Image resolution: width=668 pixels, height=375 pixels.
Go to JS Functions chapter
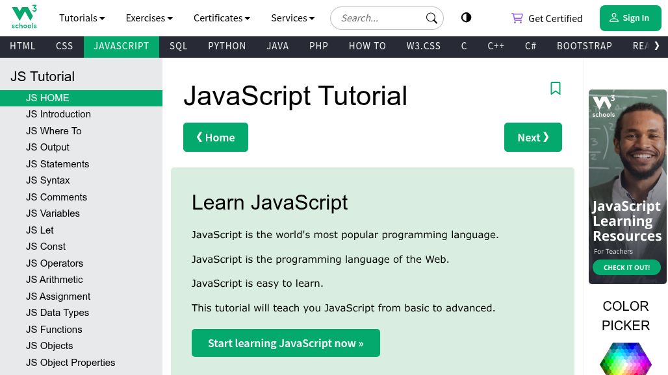point(81,330)
